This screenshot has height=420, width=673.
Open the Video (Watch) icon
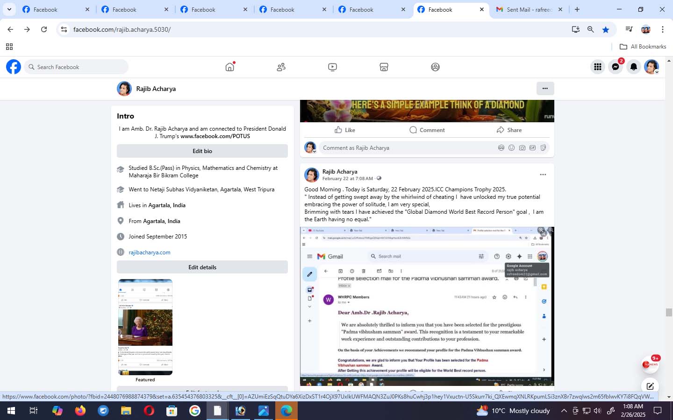(x=332, y=67)
